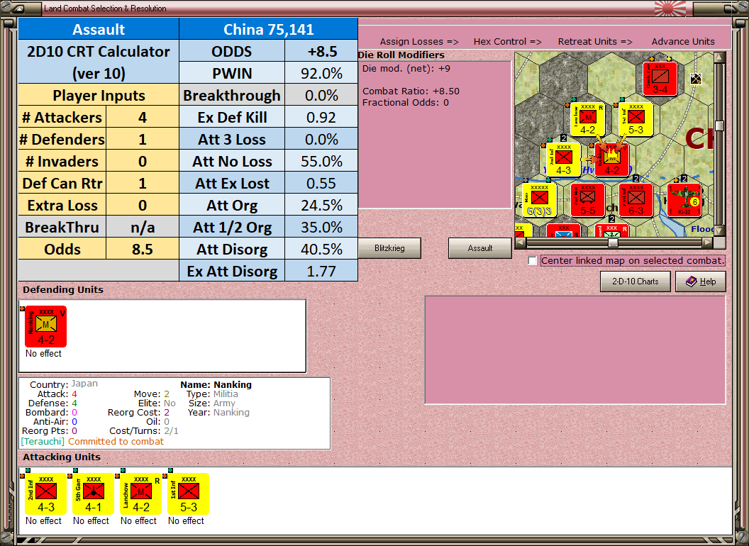Go to Retreat Units step
The image size is (749, 546).
click(x=595, y=42)
